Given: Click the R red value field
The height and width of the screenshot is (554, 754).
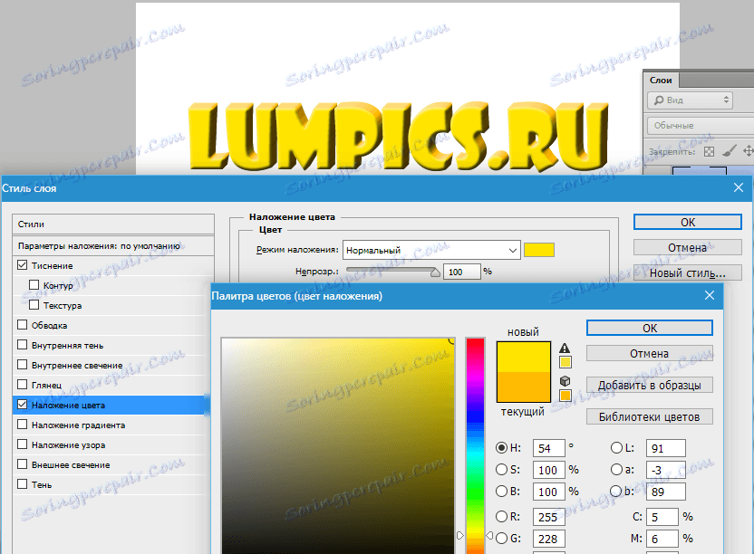Looking at the screenshot, I should coord(548,517).
